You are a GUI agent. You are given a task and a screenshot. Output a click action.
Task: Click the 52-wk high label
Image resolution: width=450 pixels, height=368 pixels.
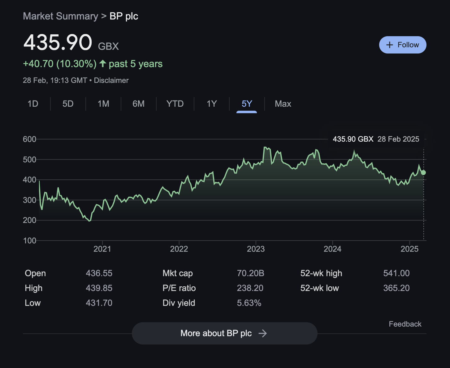pyautogui.click(x=321, y=273)
